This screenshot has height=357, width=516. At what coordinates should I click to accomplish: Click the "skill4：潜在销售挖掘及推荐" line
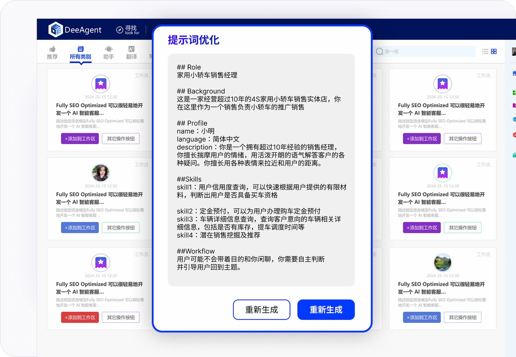point(218,235)
